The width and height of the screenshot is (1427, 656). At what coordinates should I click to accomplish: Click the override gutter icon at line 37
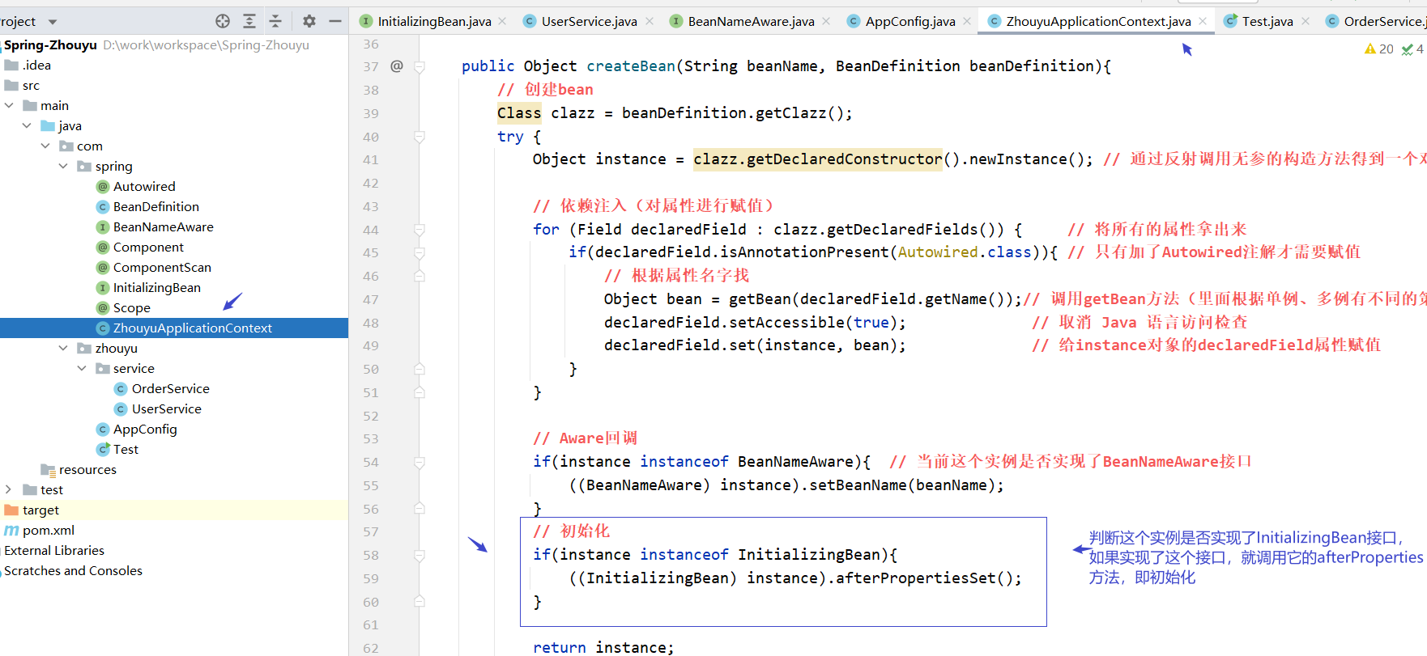tap(397, 66)
